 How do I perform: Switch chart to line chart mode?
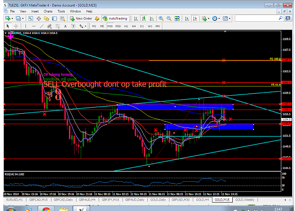tap(152, 18)
